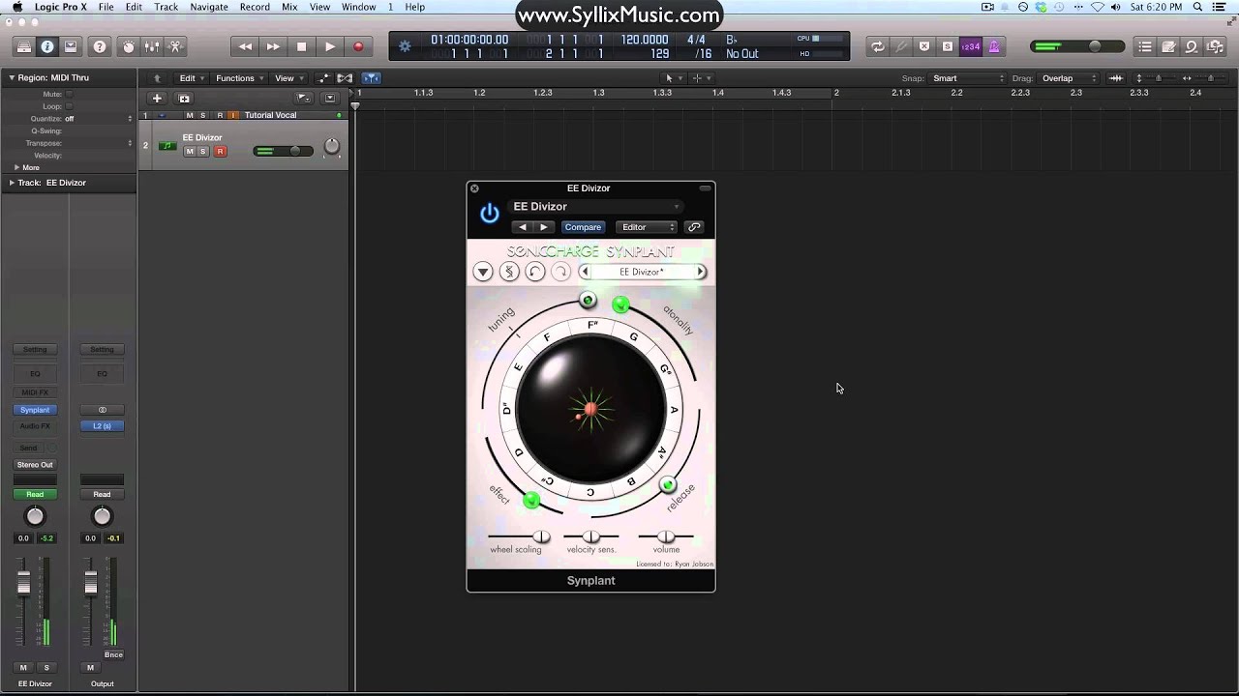Open LCD display settings gear

(x=405, y=46)
